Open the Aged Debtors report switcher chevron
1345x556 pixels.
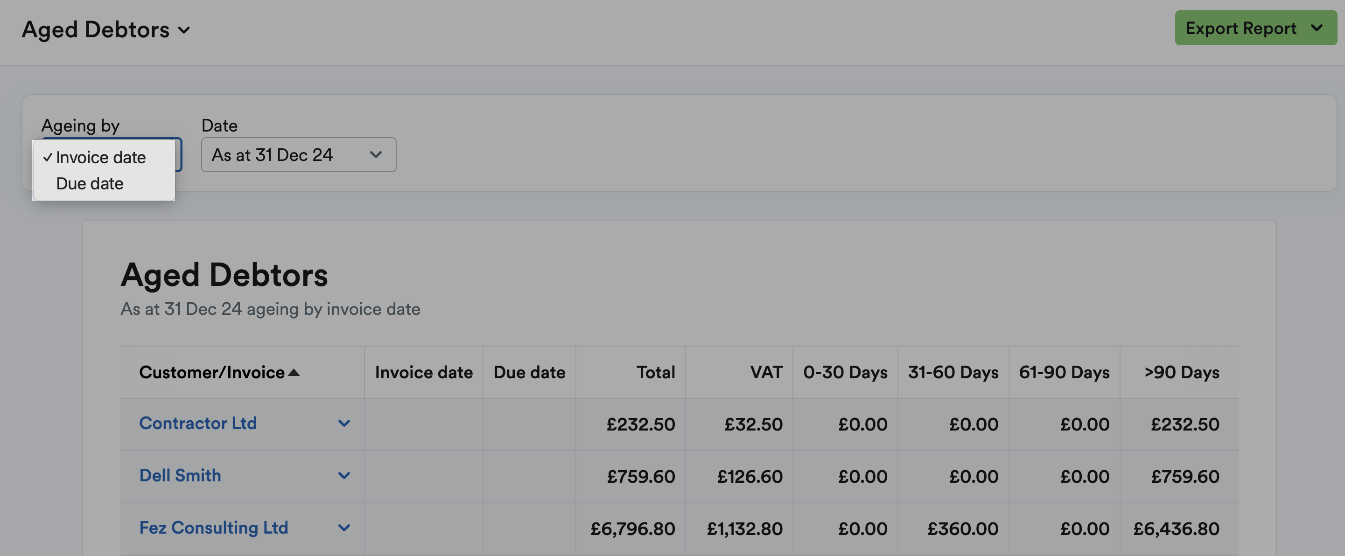pos(184,30)
